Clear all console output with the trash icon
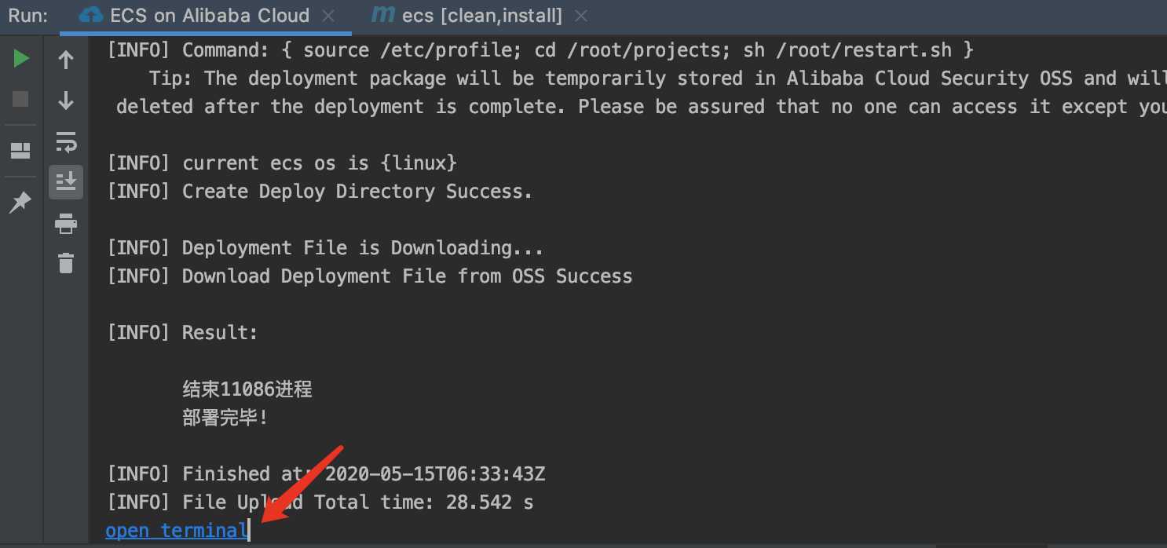This screenshot has height=548, width=1167. pos(66,262)
